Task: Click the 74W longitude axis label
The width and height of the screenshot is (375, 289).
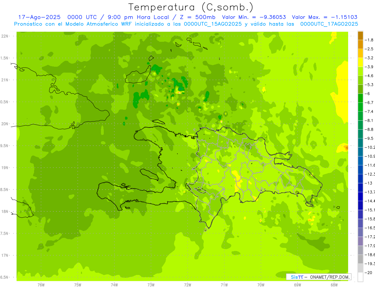Action: click(x=114, y=284)
